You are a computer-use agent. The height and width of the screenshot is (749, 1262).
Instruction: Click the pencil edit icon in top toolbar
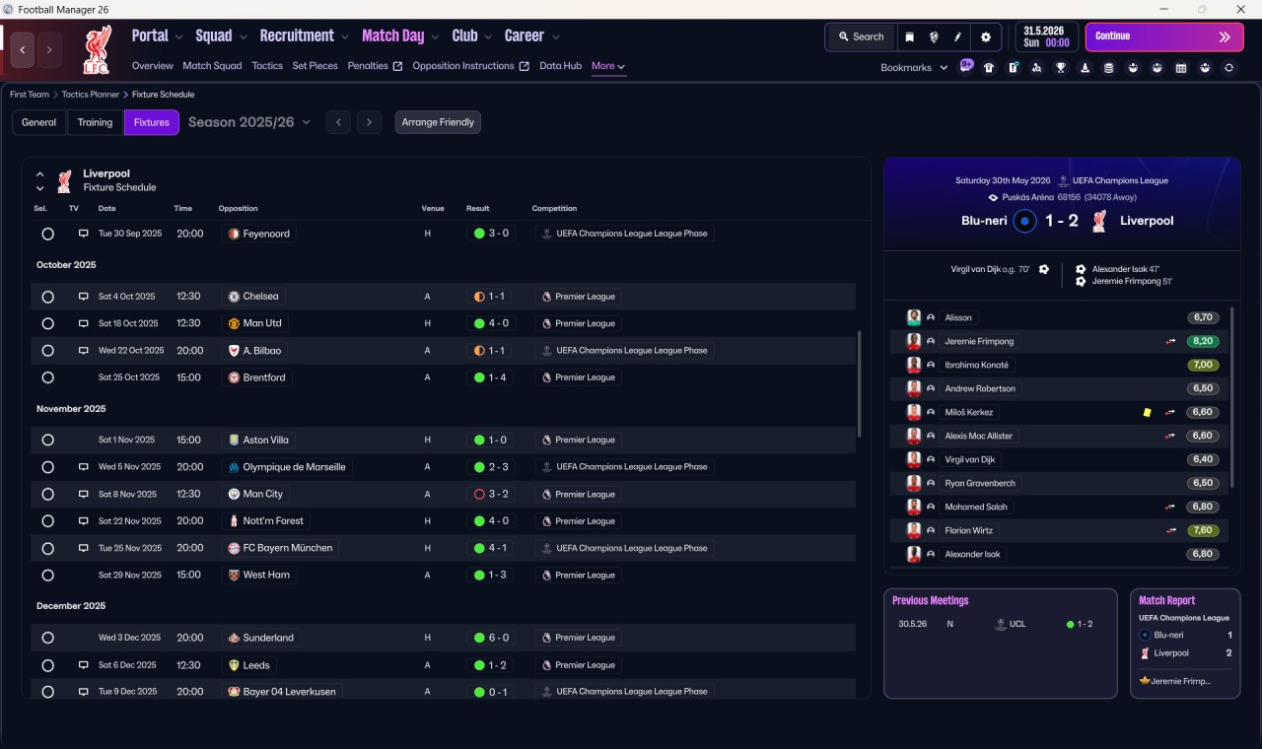coord(957,36)
